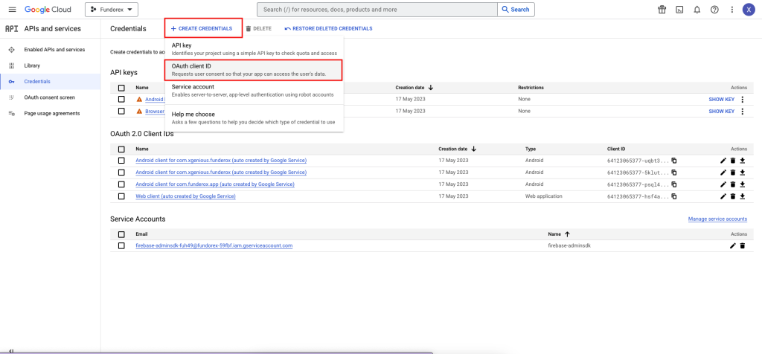Open the Fundorex project selector
Screen dimensions: 762x354
(112, 10)
